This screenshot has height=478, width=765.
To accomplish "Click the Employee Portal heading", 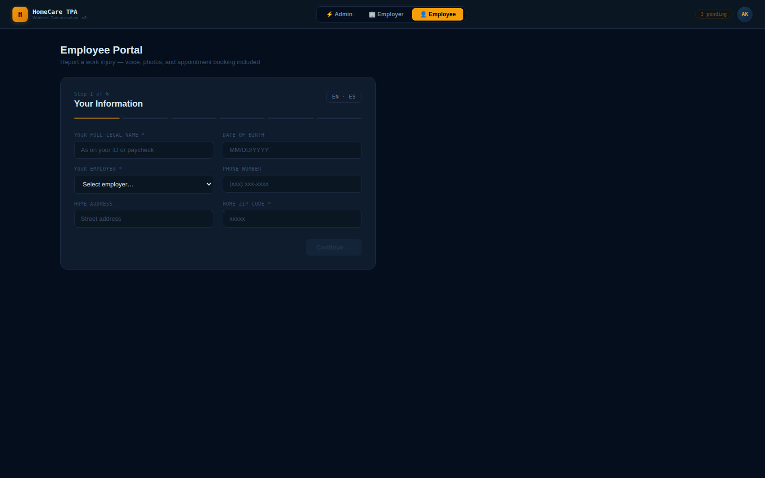I will (x=101, y=50).
